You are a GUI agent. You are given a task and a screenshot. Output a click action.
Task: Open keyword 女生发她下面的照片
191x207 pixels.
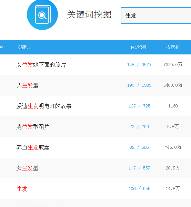tap(41, 65)
